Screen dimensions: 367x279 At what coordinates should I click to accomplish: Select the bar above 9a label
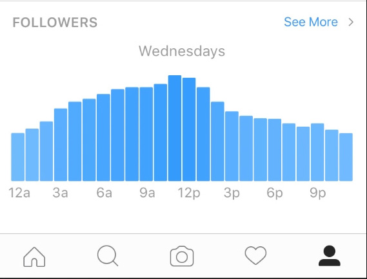tap(146, 134)
